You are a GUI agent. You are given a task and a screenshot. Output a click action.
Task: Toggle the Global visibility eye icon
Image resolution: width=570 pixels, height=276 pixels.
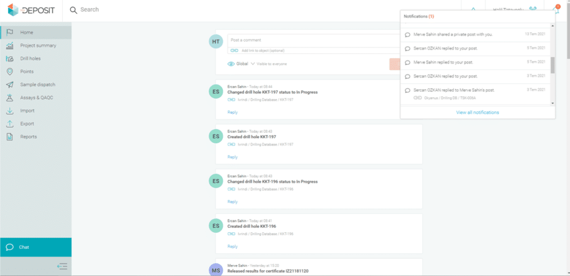click(x=231, y=64)
